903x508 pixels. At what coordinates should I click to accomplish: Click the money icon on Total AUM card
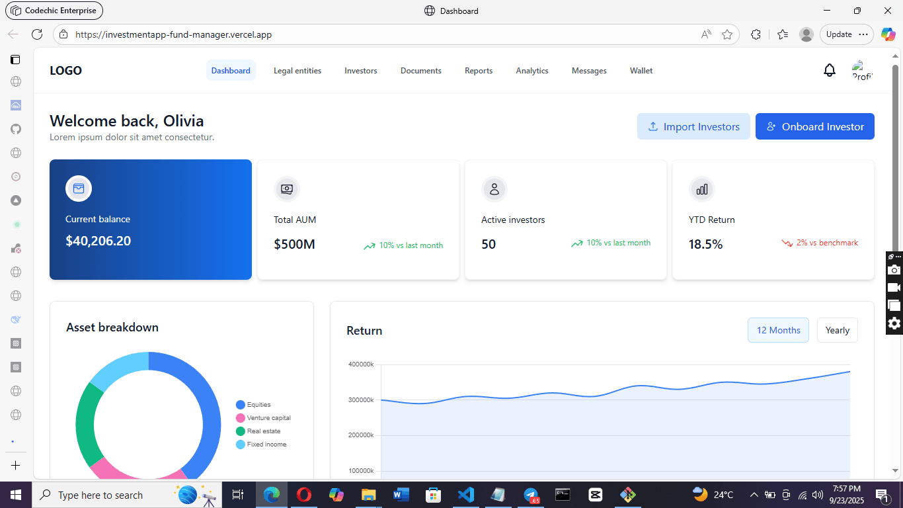(x=287, y=189)
